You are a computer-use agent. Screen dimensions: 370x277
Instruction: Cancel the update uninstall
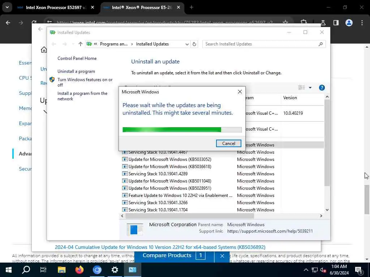[x=228, y=144]
